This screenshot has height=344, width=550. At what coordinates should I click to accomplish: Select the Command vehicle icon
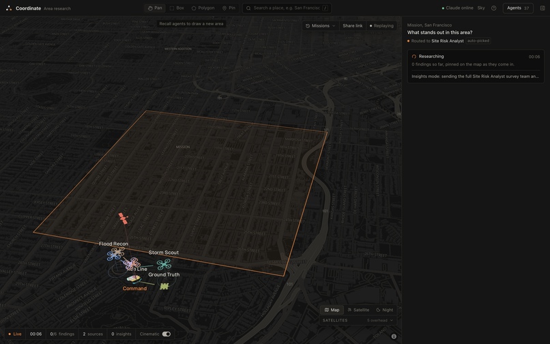coord(133,278)
